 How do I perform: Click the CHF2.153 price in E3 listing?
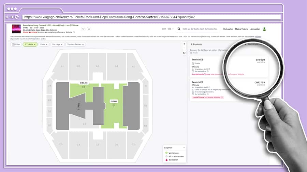pos(260,83)
